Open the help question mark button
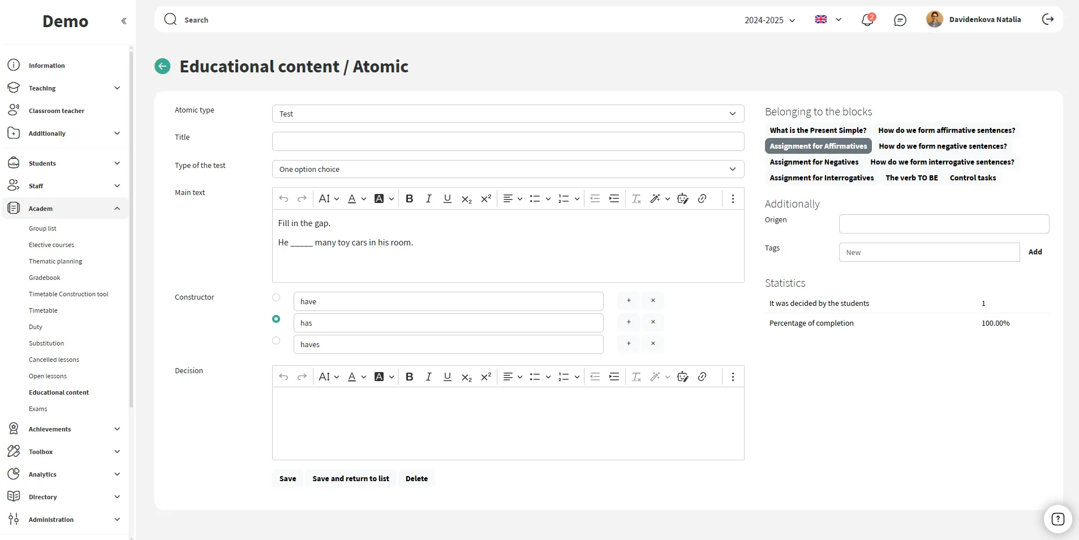Viewport: 1079px width, 540px height. coord(1057,519)
